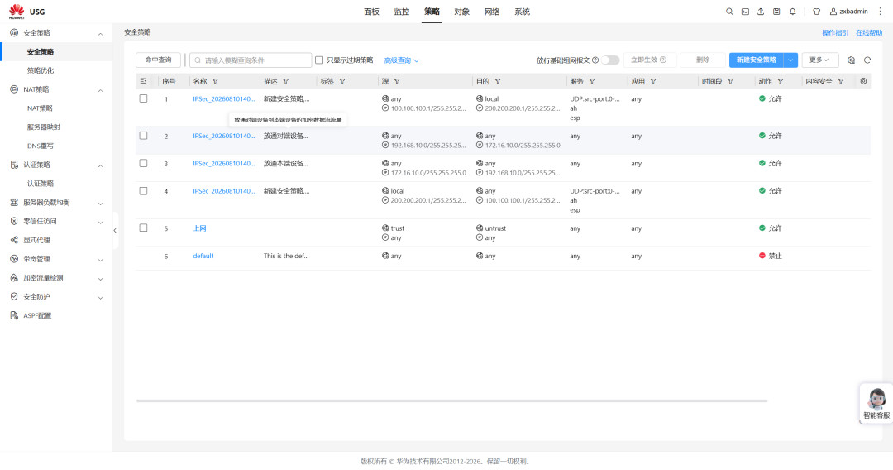Image resolution: width=893 pixels, height=470 pixels.
Task: Click the Huawei USG logo
Action: tap(26, 12)
